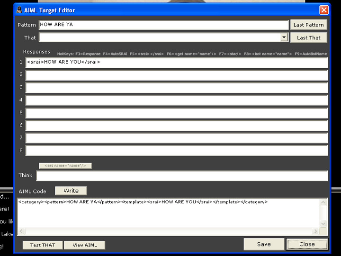
Task: Click Response field 8
Action: click(177, 151)
